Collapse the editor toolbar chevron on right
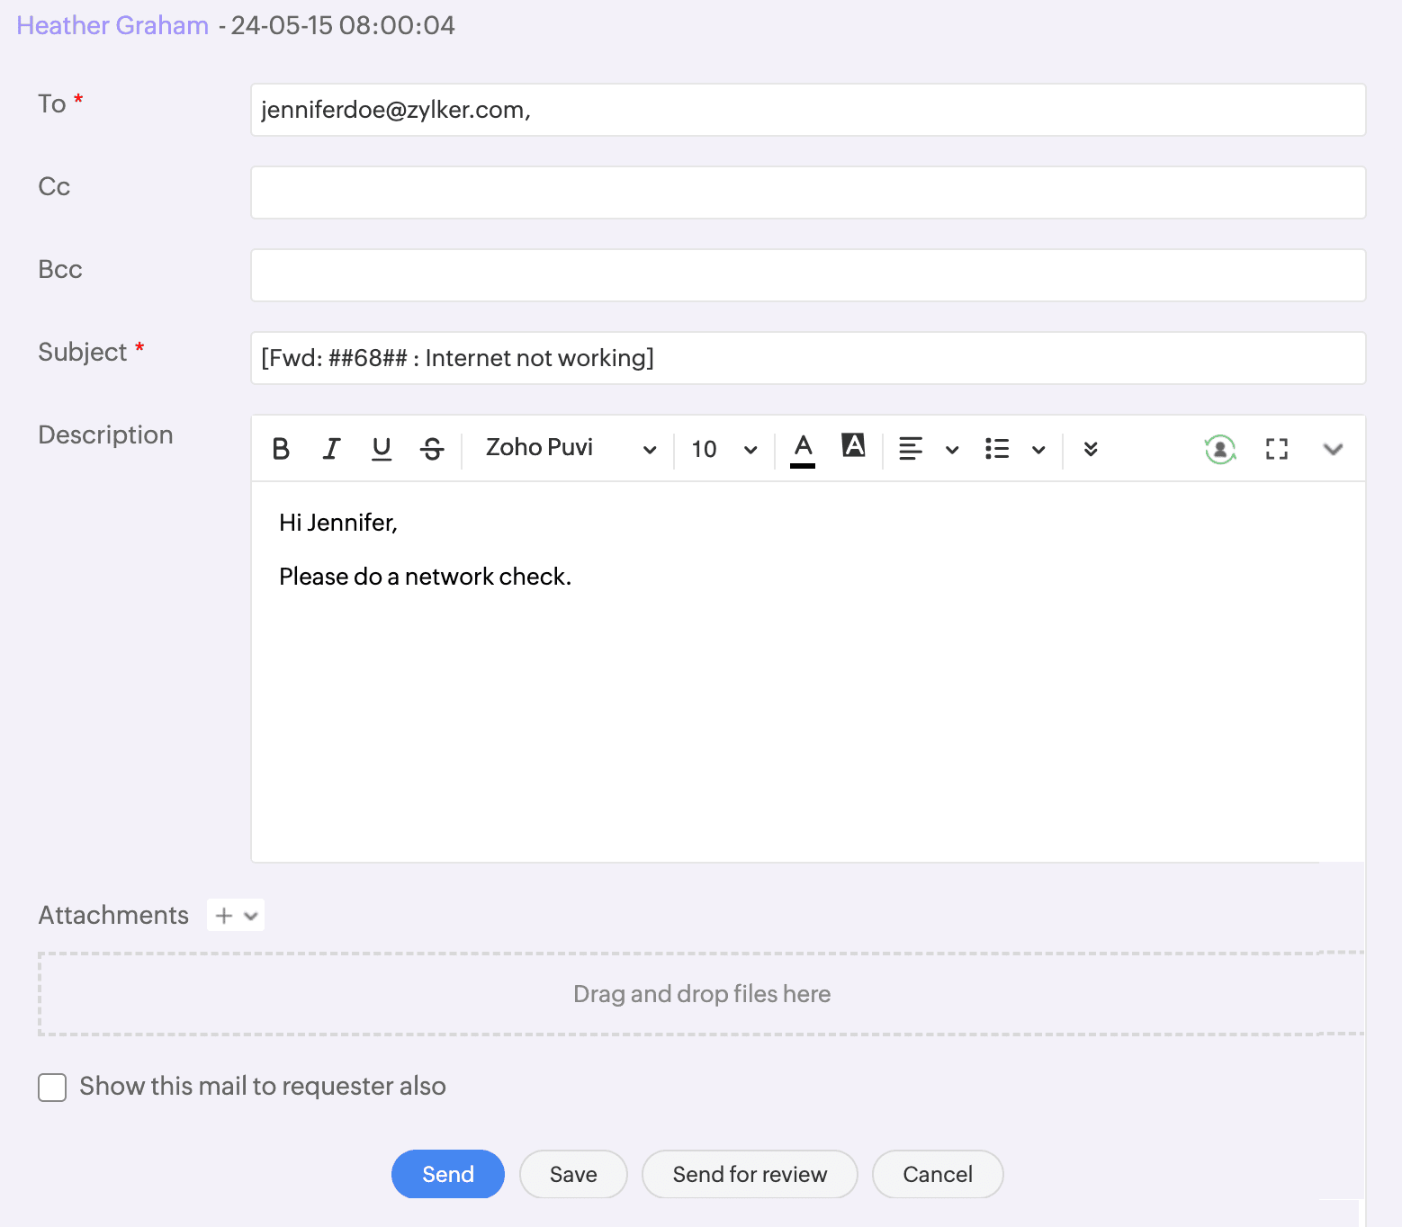The image size is (1402, 1227). click(x=1333, y=448)
